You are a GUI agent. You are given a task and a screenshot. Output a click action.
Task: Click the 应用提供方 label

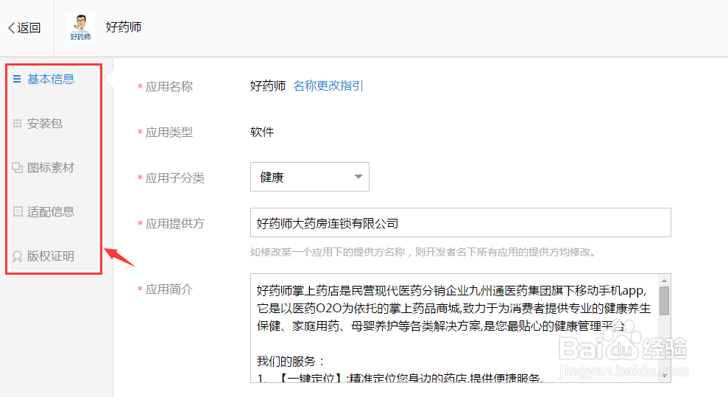pyautogui.click(x=175, y=223)
